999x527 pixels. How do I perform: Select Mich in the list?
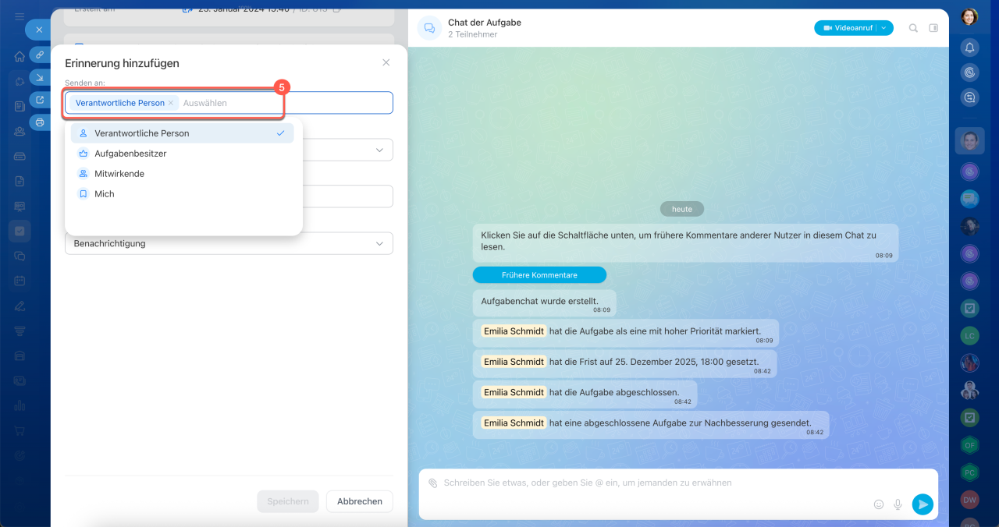click(182, 194)
